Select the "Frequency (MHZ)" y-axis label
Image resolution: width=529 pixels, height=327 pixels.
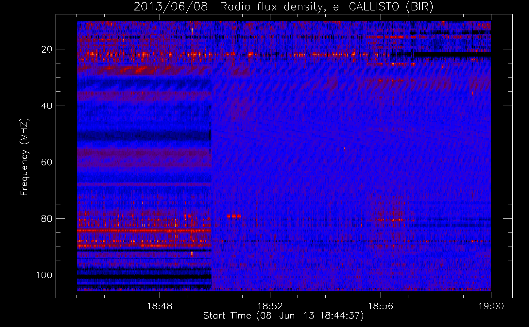25,157
